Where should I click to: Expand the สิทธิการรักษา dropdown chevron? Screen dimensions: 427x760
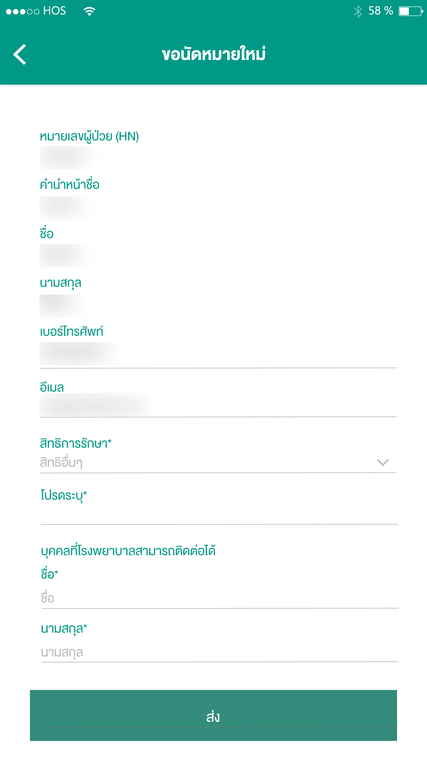(383, 462)
